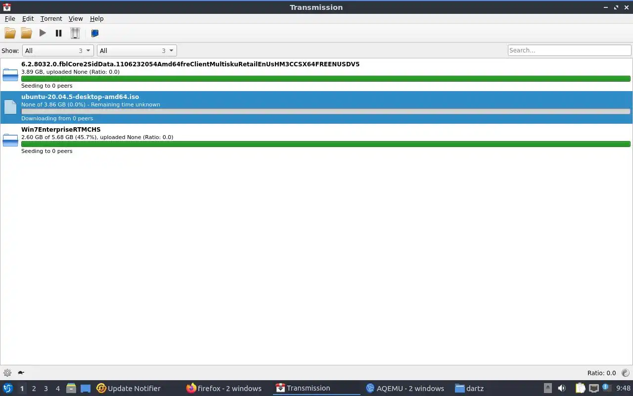Switch to the Update Notifier window
The width and height of the screenshot is (633, 396).
tap(129, 389)
